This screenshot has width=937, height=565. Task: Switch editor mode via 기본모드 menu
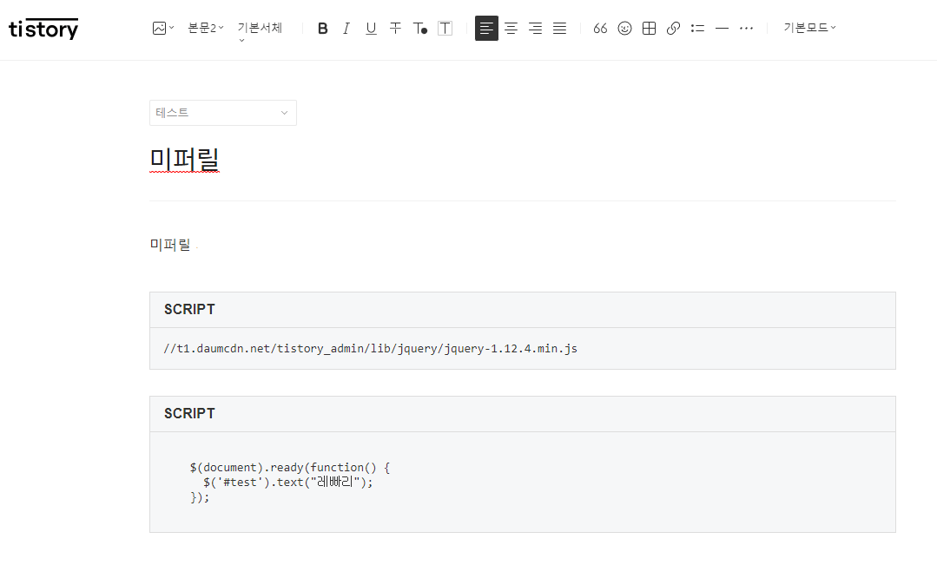tap(808, 28)
